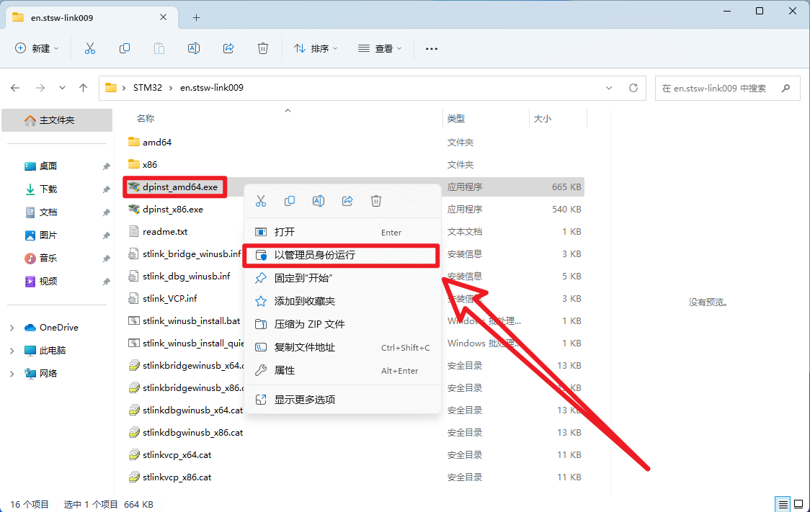Switch to large icons view in the status bar

[798, 504]
